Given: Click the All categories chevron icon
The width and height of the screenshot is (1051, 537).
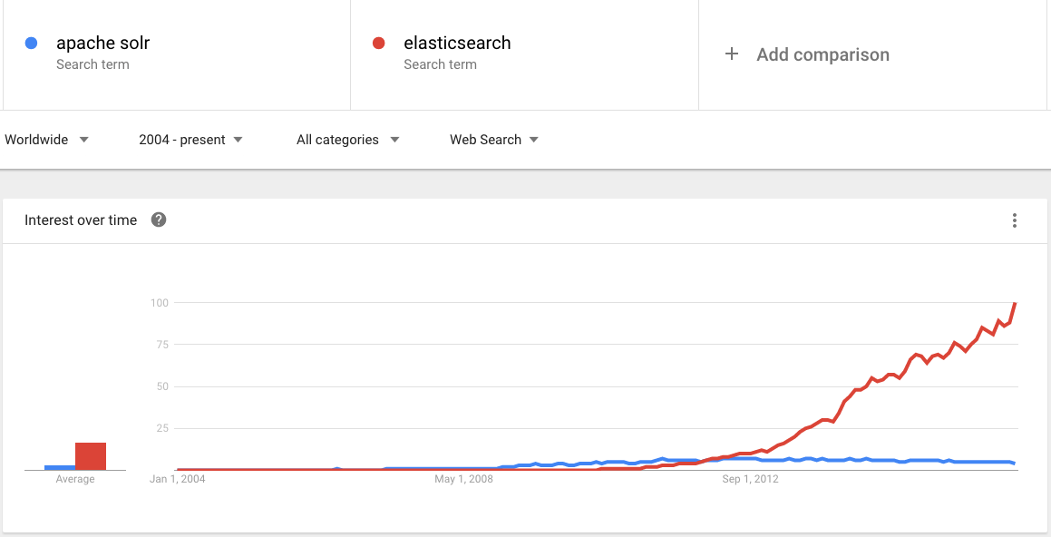Looking at the screenshot, I should point(394,140).
